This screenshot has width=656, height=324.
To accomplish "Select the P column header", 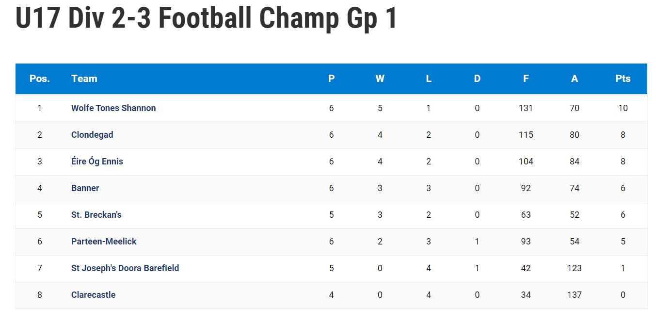I will tap(332, 79).
